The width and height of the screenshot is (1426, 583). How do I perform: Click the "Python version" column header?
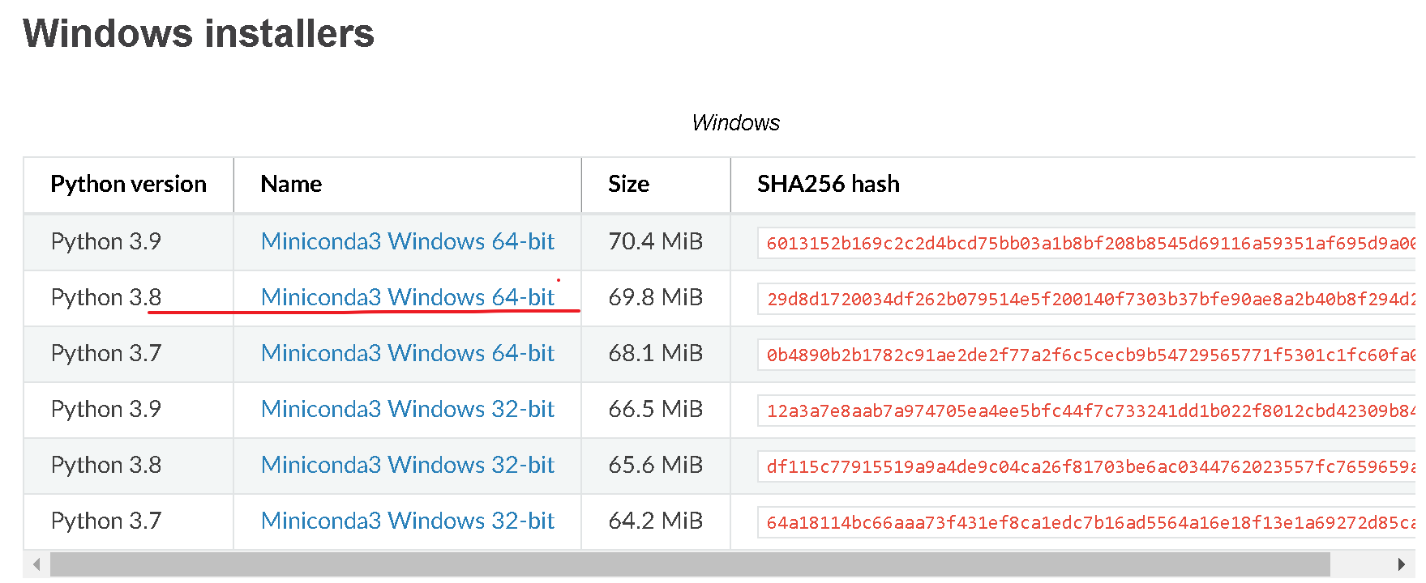128,185
